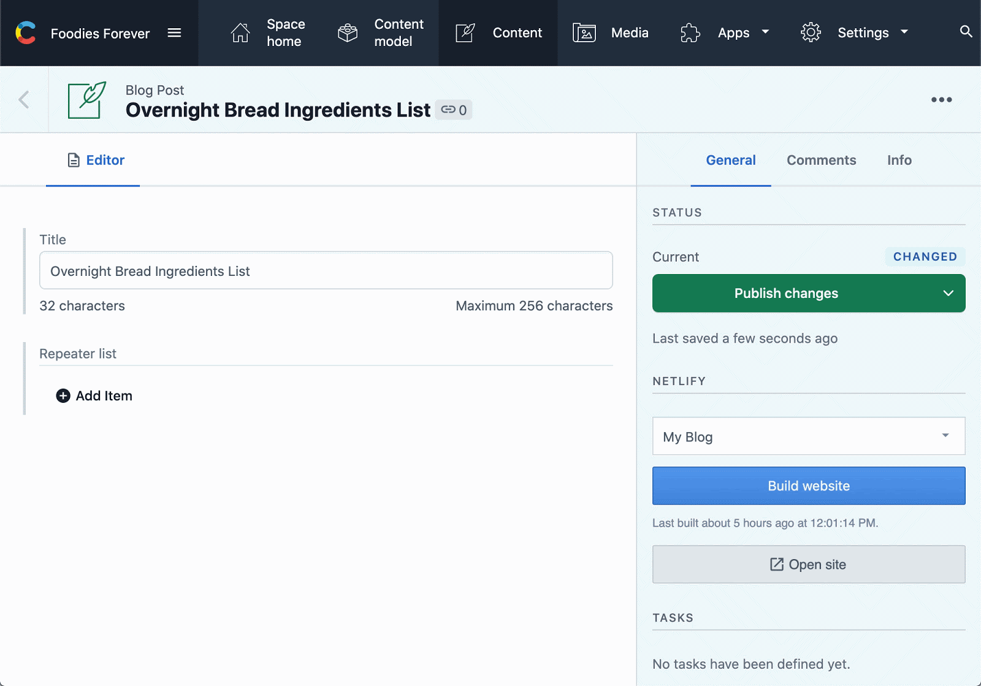Image resolution: width=981 pixels, height=686 pixels.
Task: Open Content model from the box icon
Action: tap(348, 33)
